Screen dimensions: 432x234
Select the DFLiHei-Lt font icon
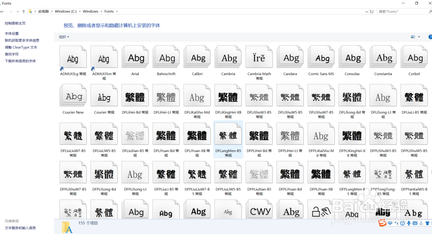click(x=166, y=96)
